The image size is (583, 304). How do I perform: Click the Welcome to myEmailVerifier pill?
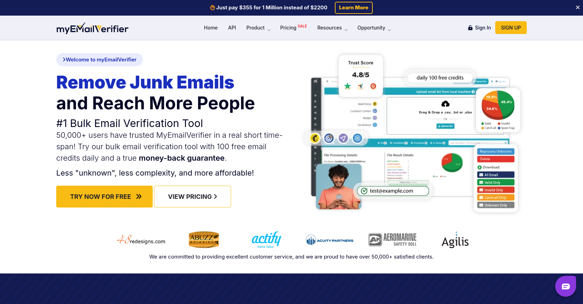[x=100, y=60]
